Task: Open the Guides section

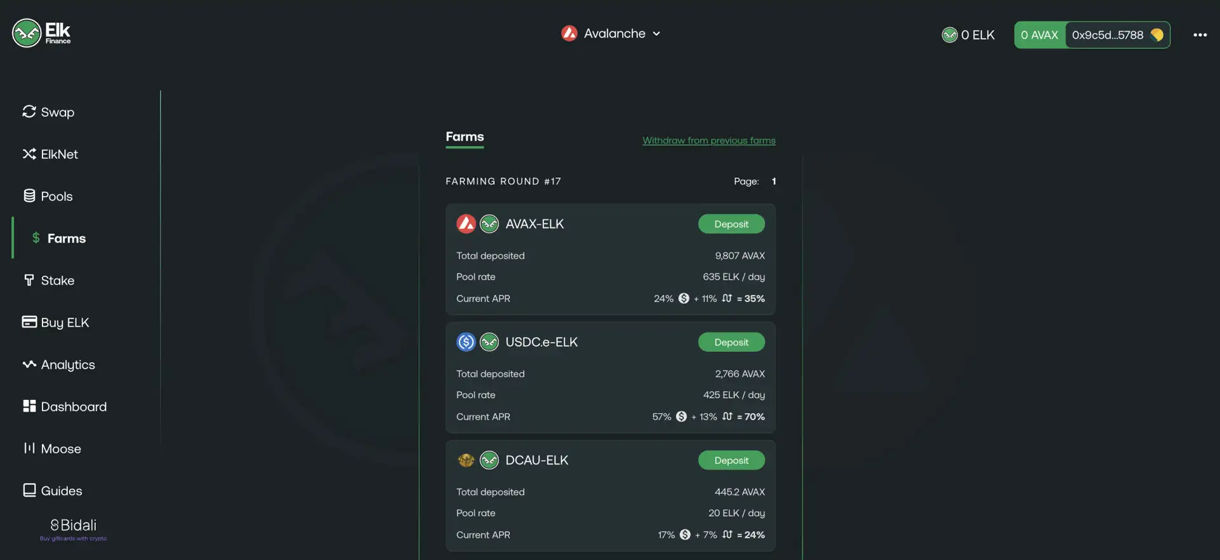Action: [53, 490]
